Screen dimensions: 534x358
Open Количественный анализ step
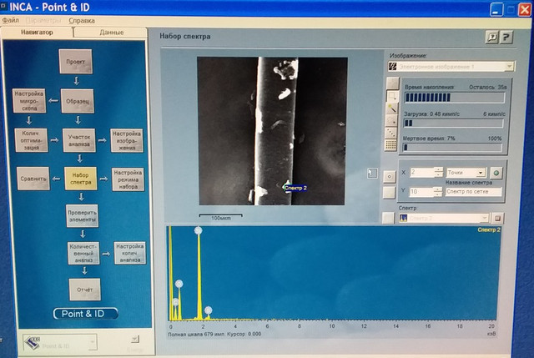[83, 253]
